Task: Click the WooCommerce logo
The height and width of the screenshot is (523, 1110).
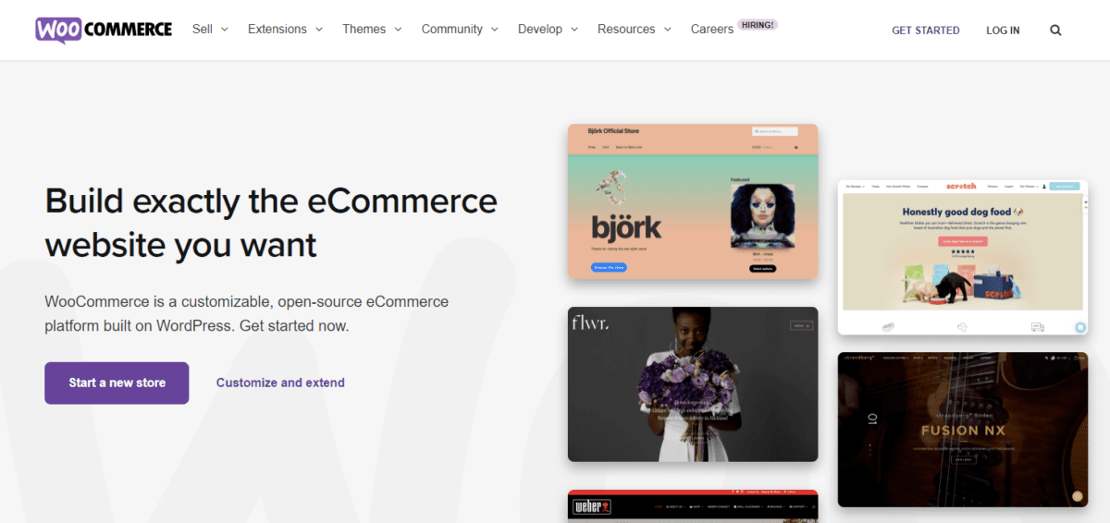Action: tap(104, 30)
